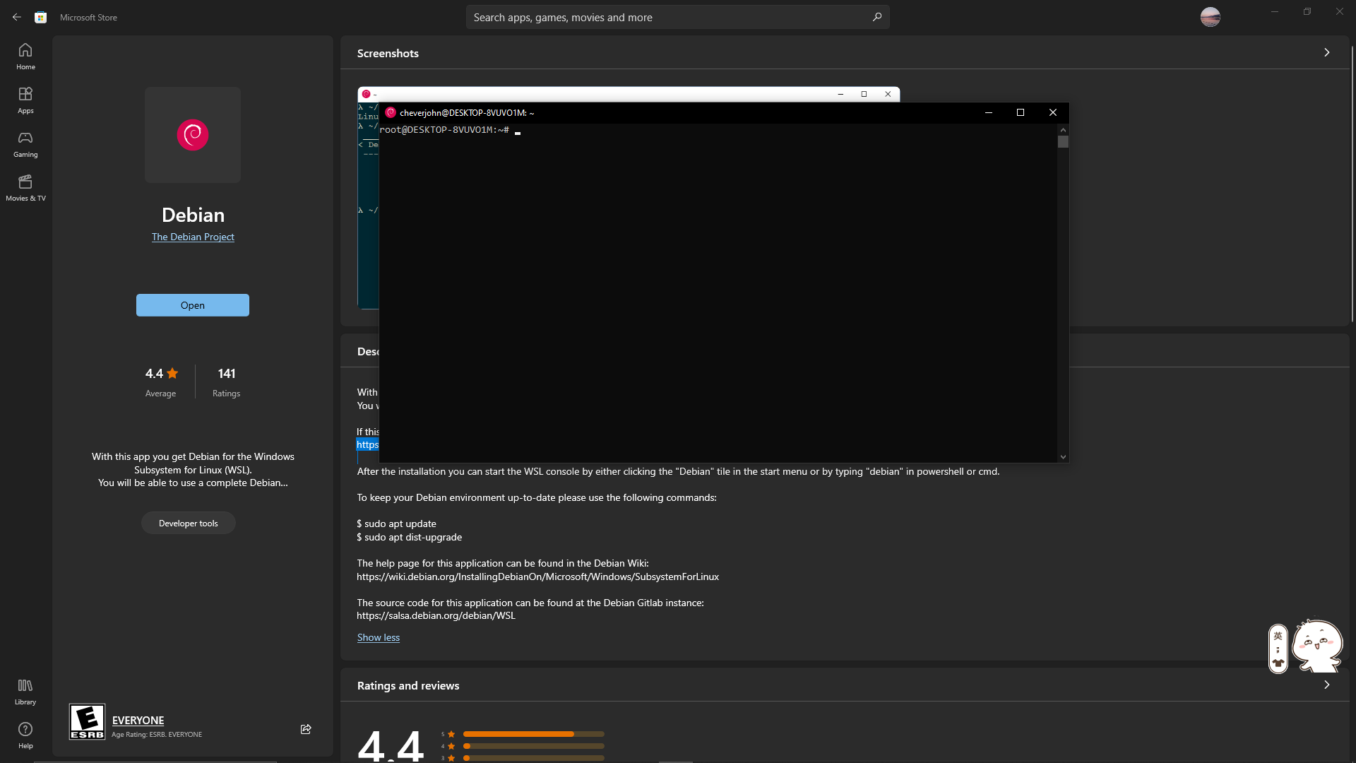Viewport: 1356px width, 763px height.
Task: Share the Debian app page
Action: point(306,729)
